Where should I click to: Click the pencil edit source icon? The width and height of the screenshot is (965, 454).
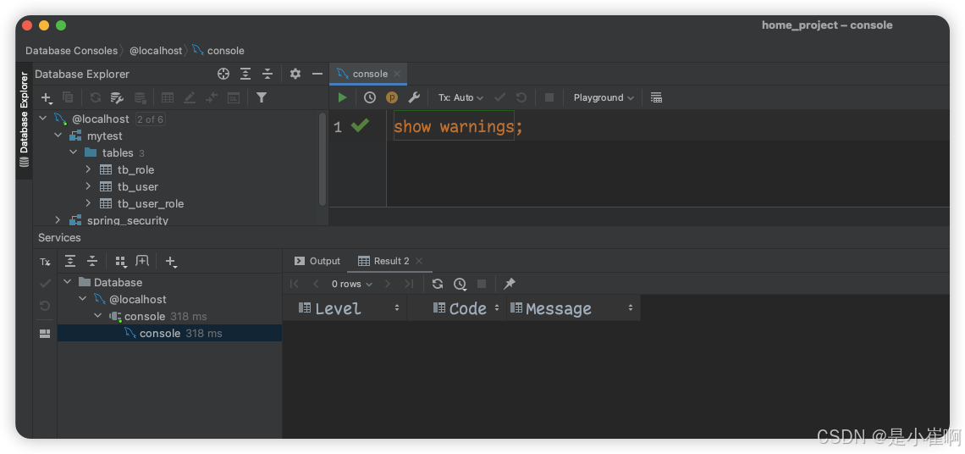click(x=190, y=97)
